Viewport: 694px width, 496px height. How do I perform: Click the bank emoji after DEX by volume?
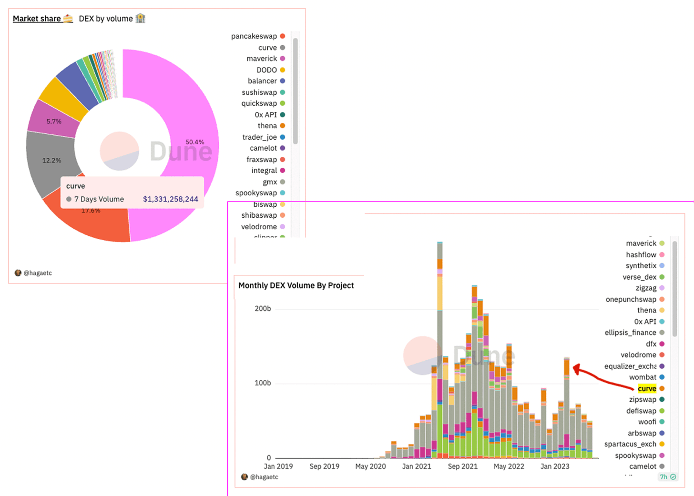tap(140, 19)
